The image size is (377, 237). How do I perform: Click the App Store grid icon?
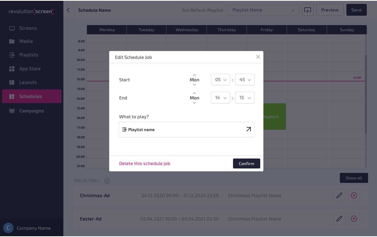pos(12,69)
